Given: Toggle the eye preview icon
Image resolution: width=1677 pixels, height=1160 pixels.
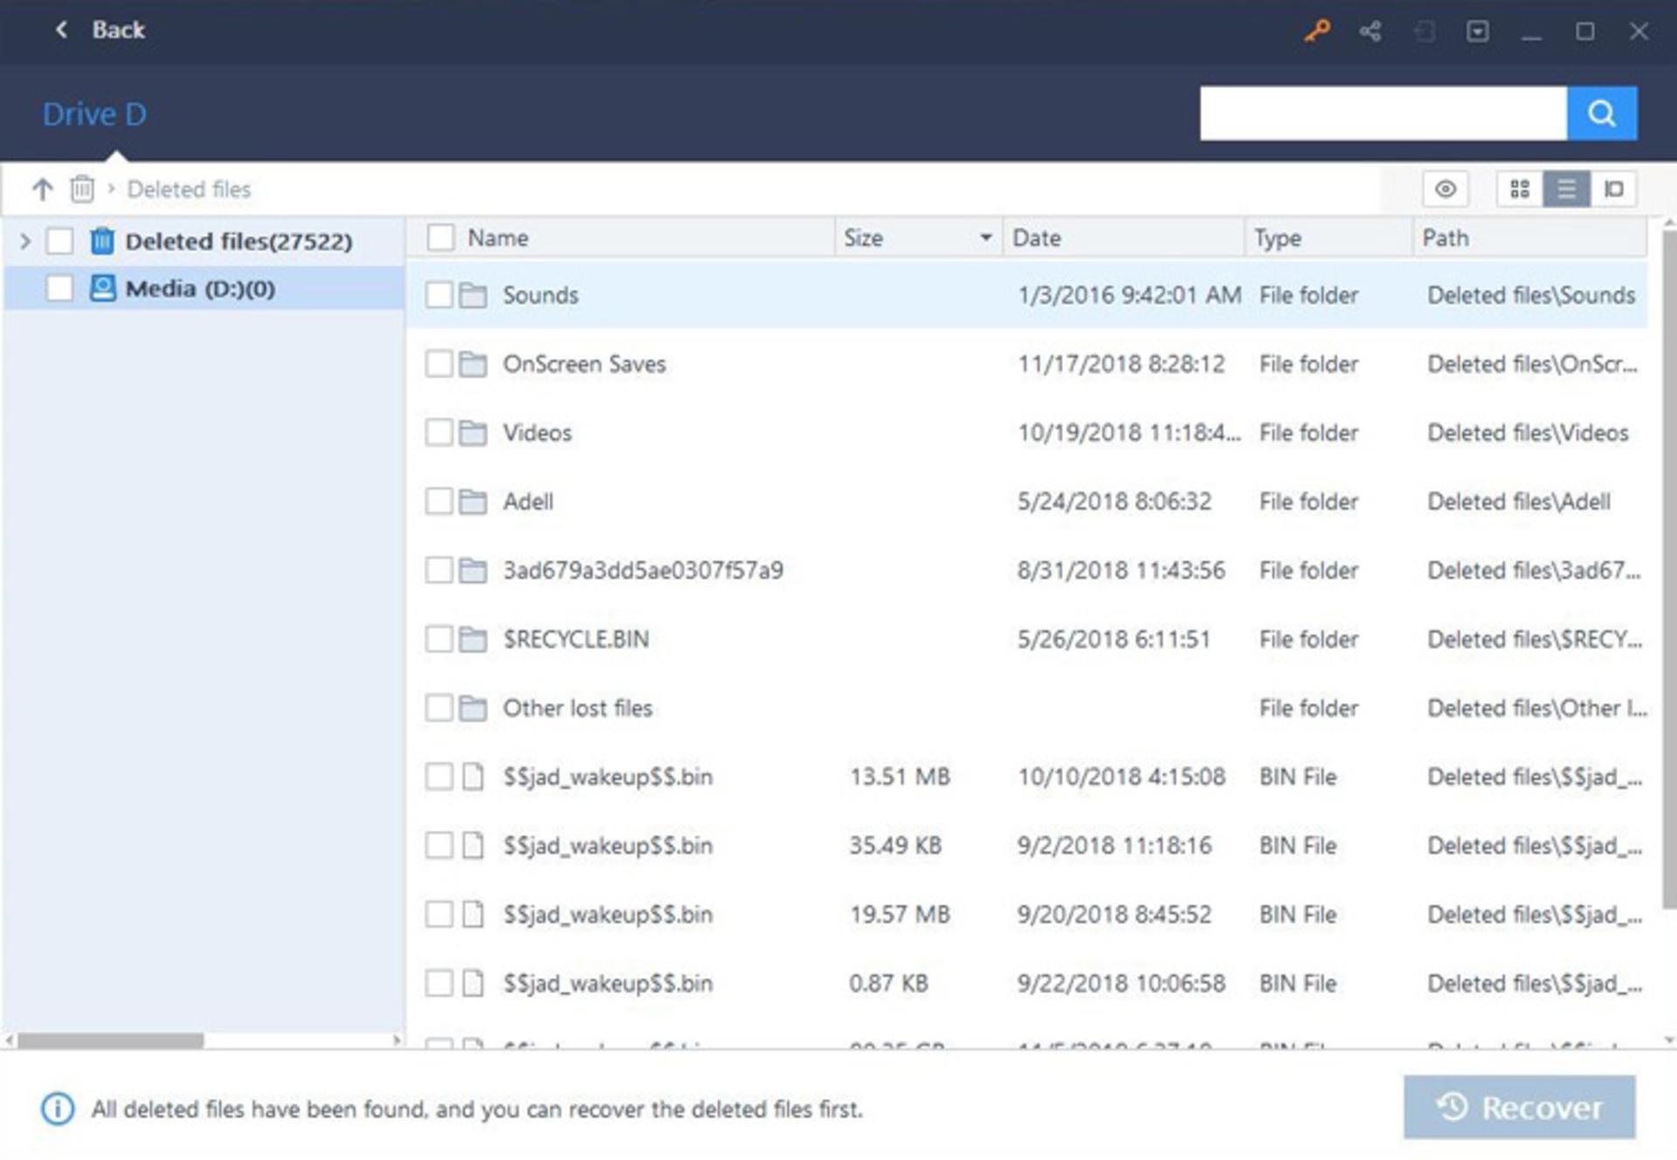Looking at the screenshot, I should coord(1445,189).
